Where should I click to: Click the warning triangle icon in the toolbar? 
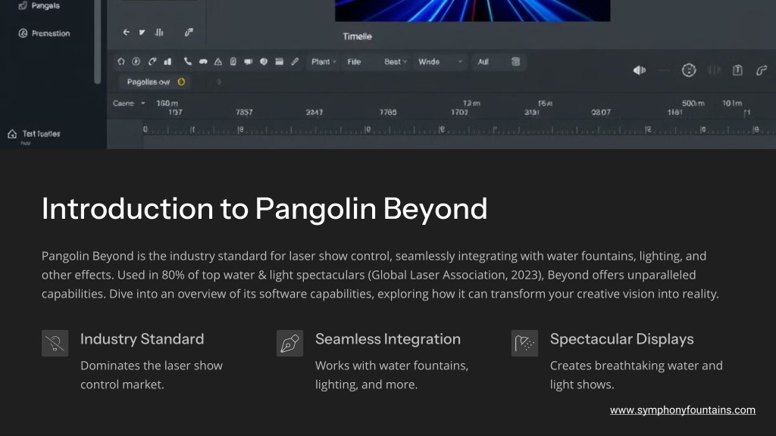click(217, 62)
